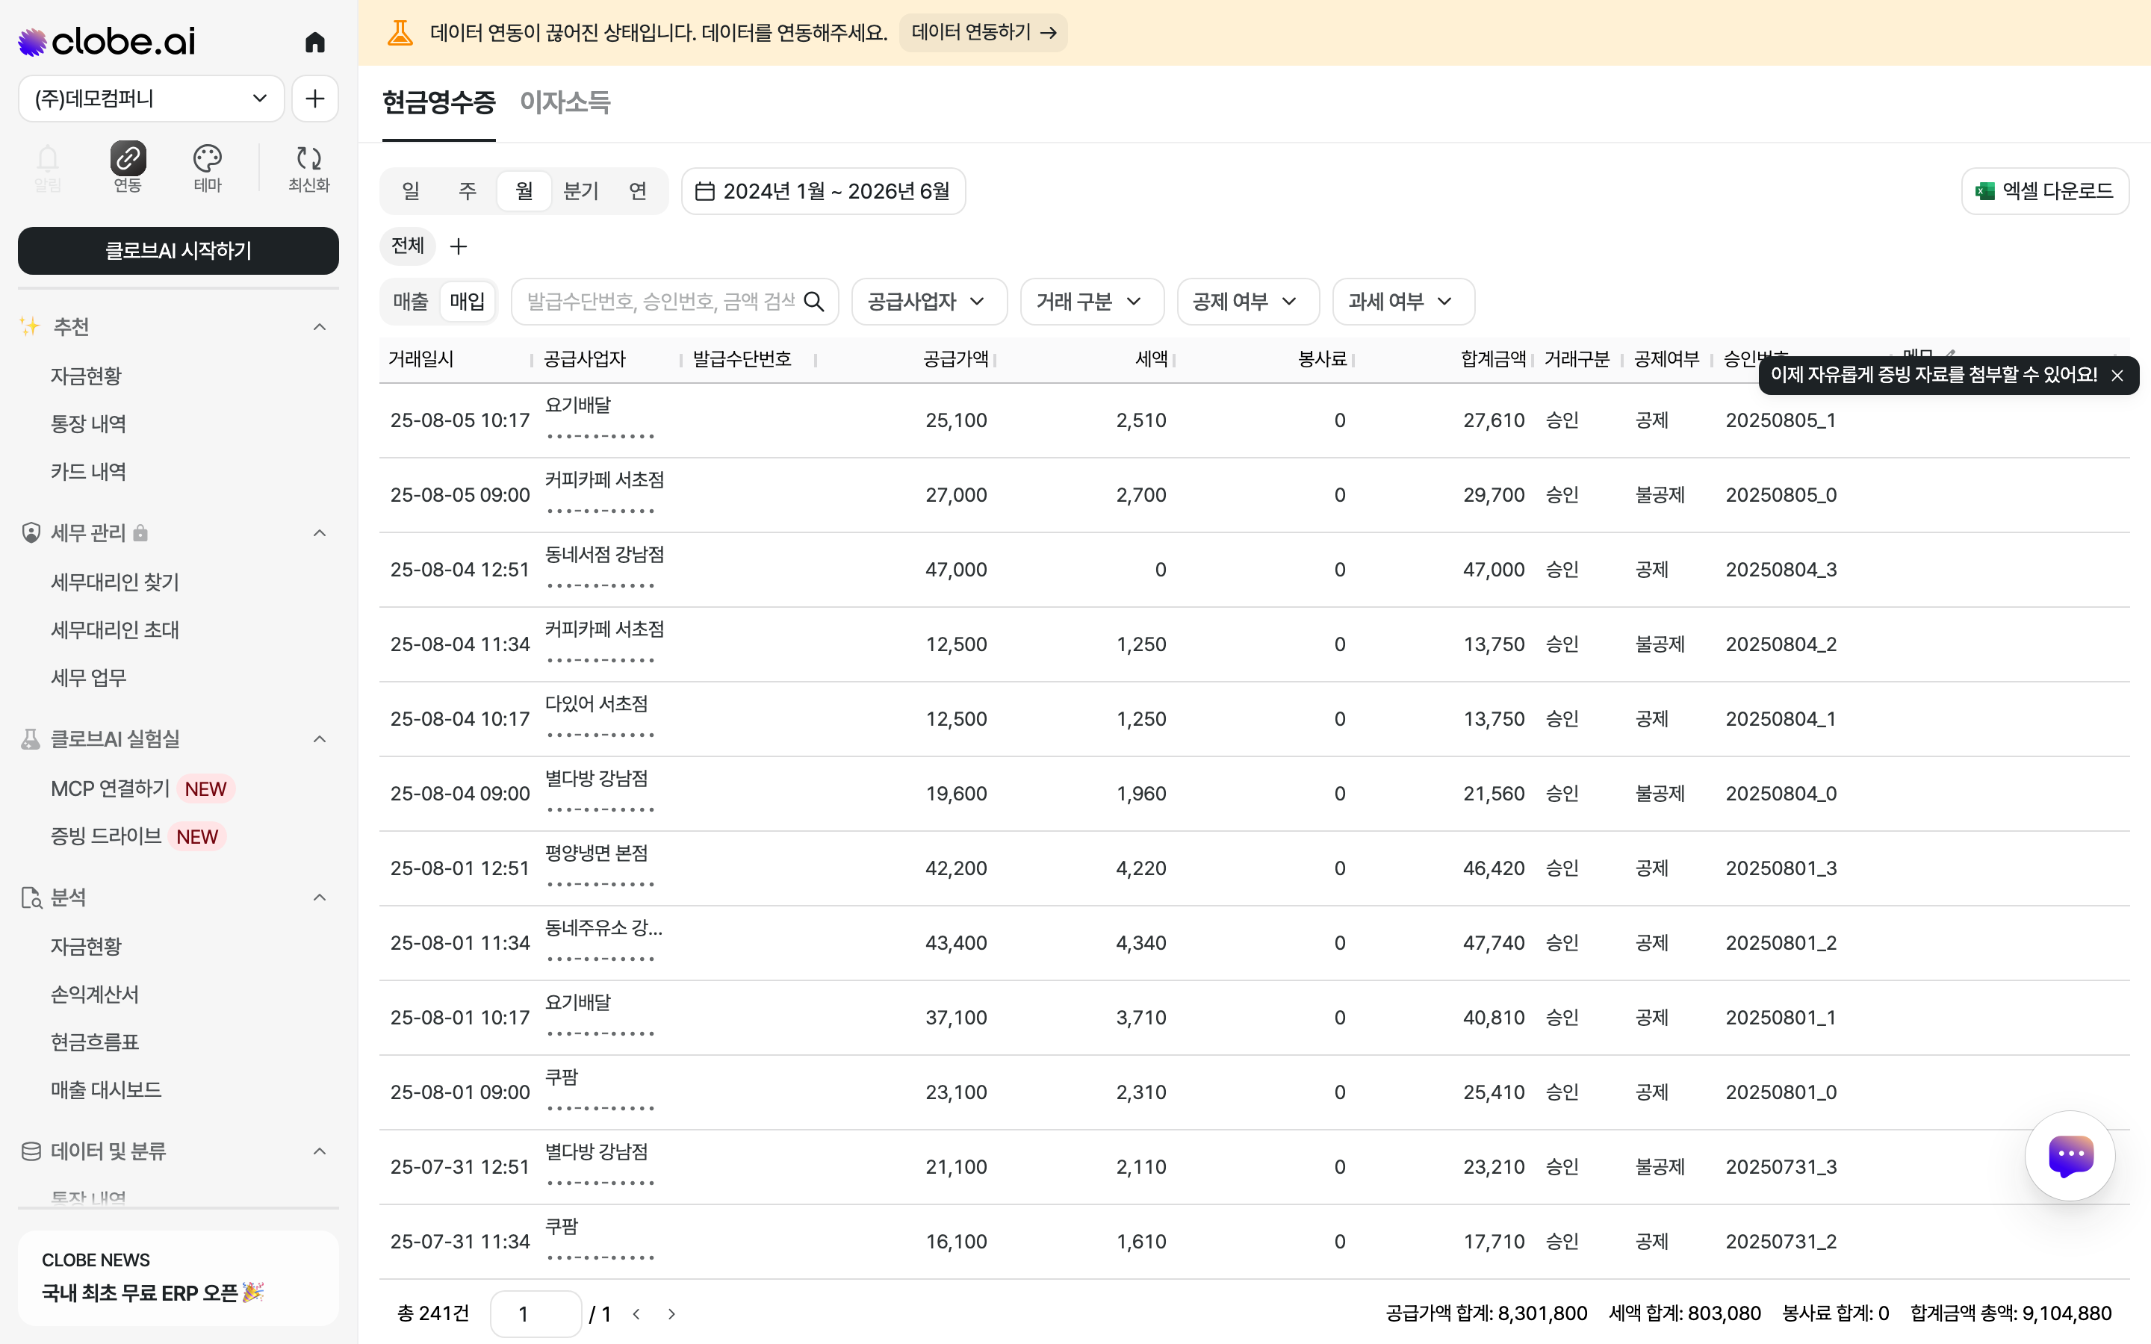The height and width of the screenshot is (1344, 2151).
Task: Open 현금흐름표 menu item
Action: (94, 1042)
